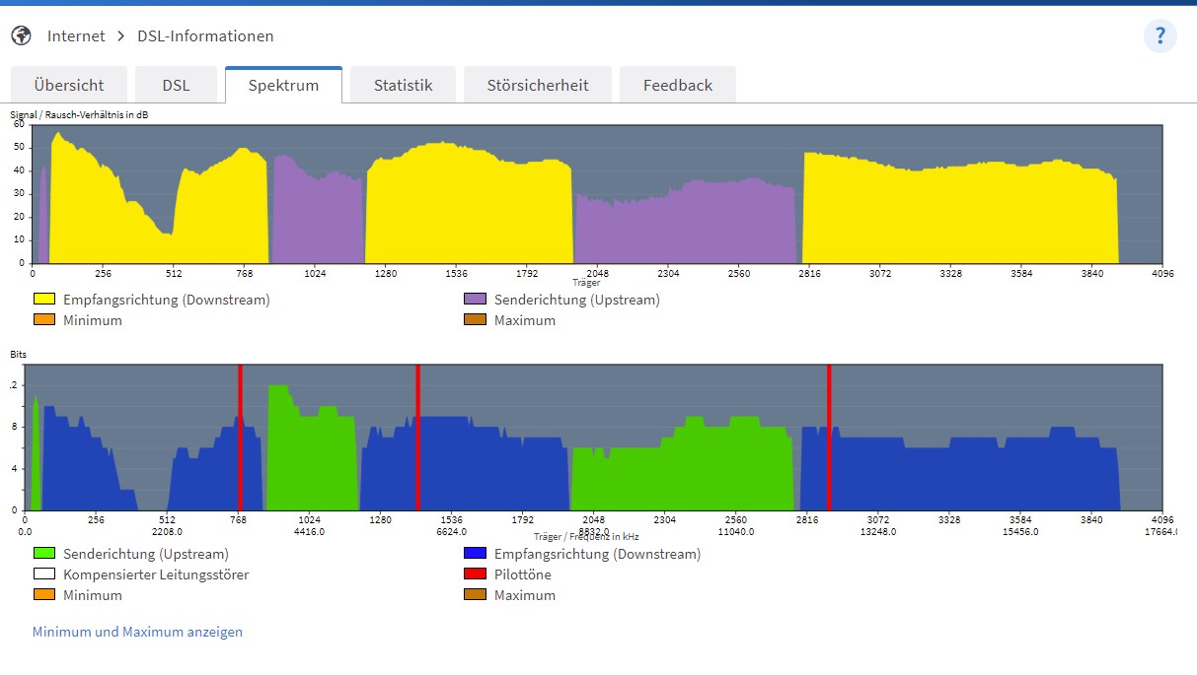Click the DSL-Informationen breadcrumb text
Viewport: 1197px width, 675px height.
205,36
